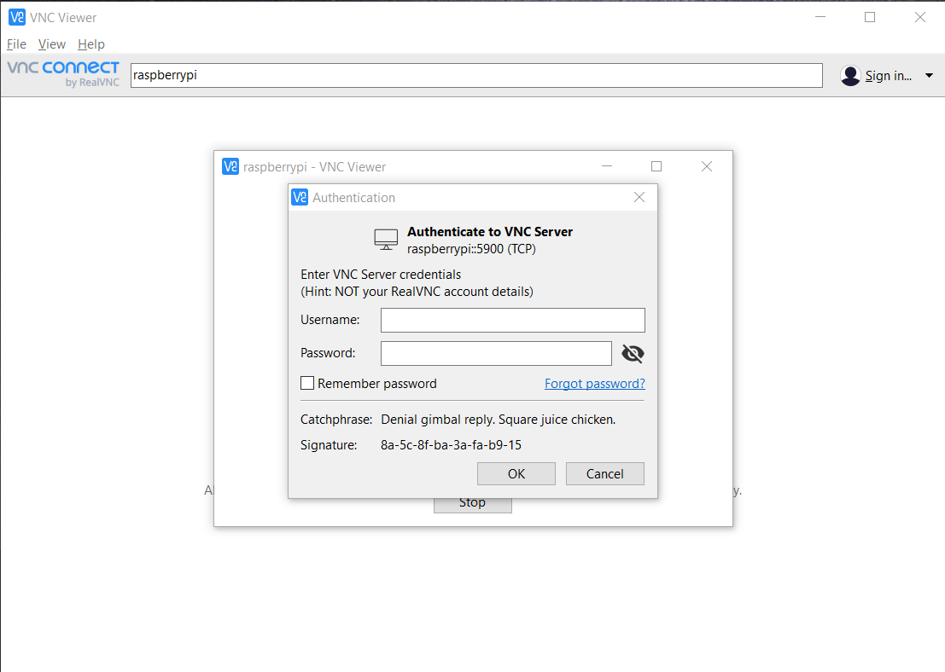
Task: Open the Forgot password link
Action: point(594,384)
